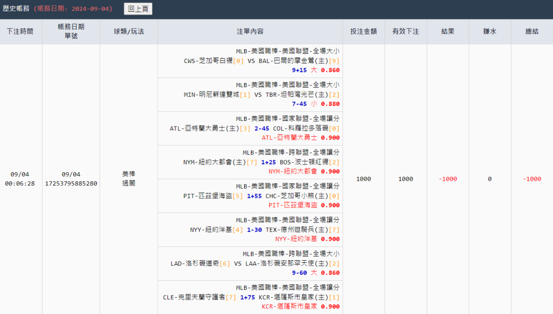This screenshot has width=553, height=314.
Task: Click the league line above the NYM game
Action: coord(291,153)
